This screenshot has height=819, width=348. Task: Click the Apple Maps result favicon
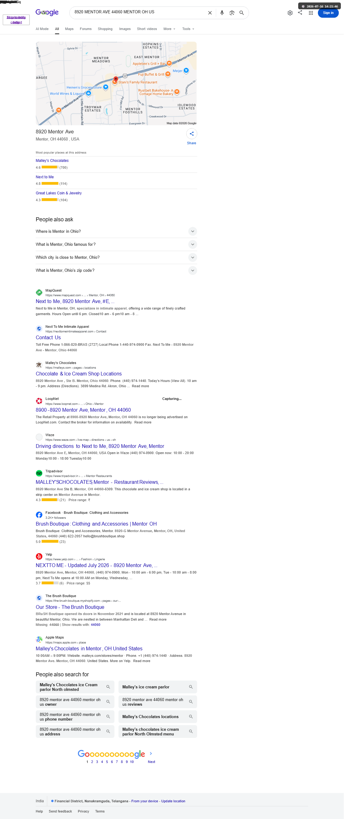click(39, 639)
